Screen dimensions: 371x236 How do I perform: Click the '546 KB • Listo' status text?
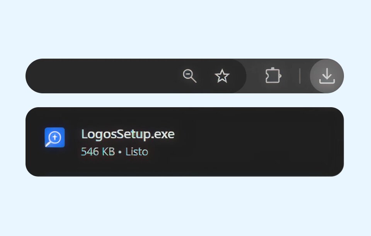[114, 152]
